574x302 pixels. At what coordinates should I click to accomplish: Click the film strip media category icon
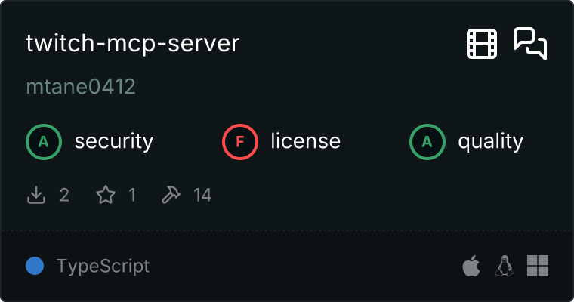click(482, 44)
